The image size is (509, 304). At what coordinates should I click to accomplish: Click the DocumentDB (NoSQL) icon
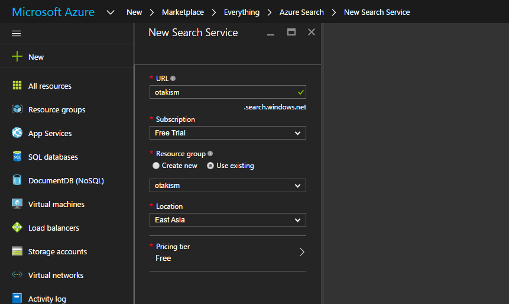click(x=17, y=180)
